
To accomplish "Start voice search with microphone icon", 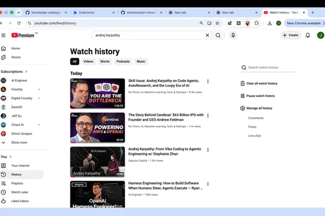I will [x=233, y=35].
